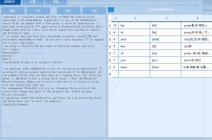Switch to the 设置 tab
Viewport: 212px width, 140px height.
pyautogui.click(x=33, y=2)
